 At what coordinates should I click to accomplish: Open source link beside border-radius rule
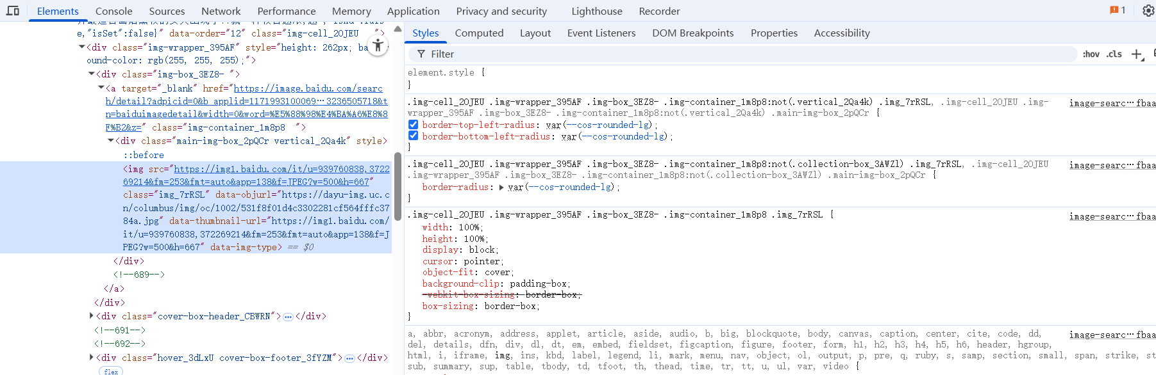pyautogui.click(x=1112, y=165)
